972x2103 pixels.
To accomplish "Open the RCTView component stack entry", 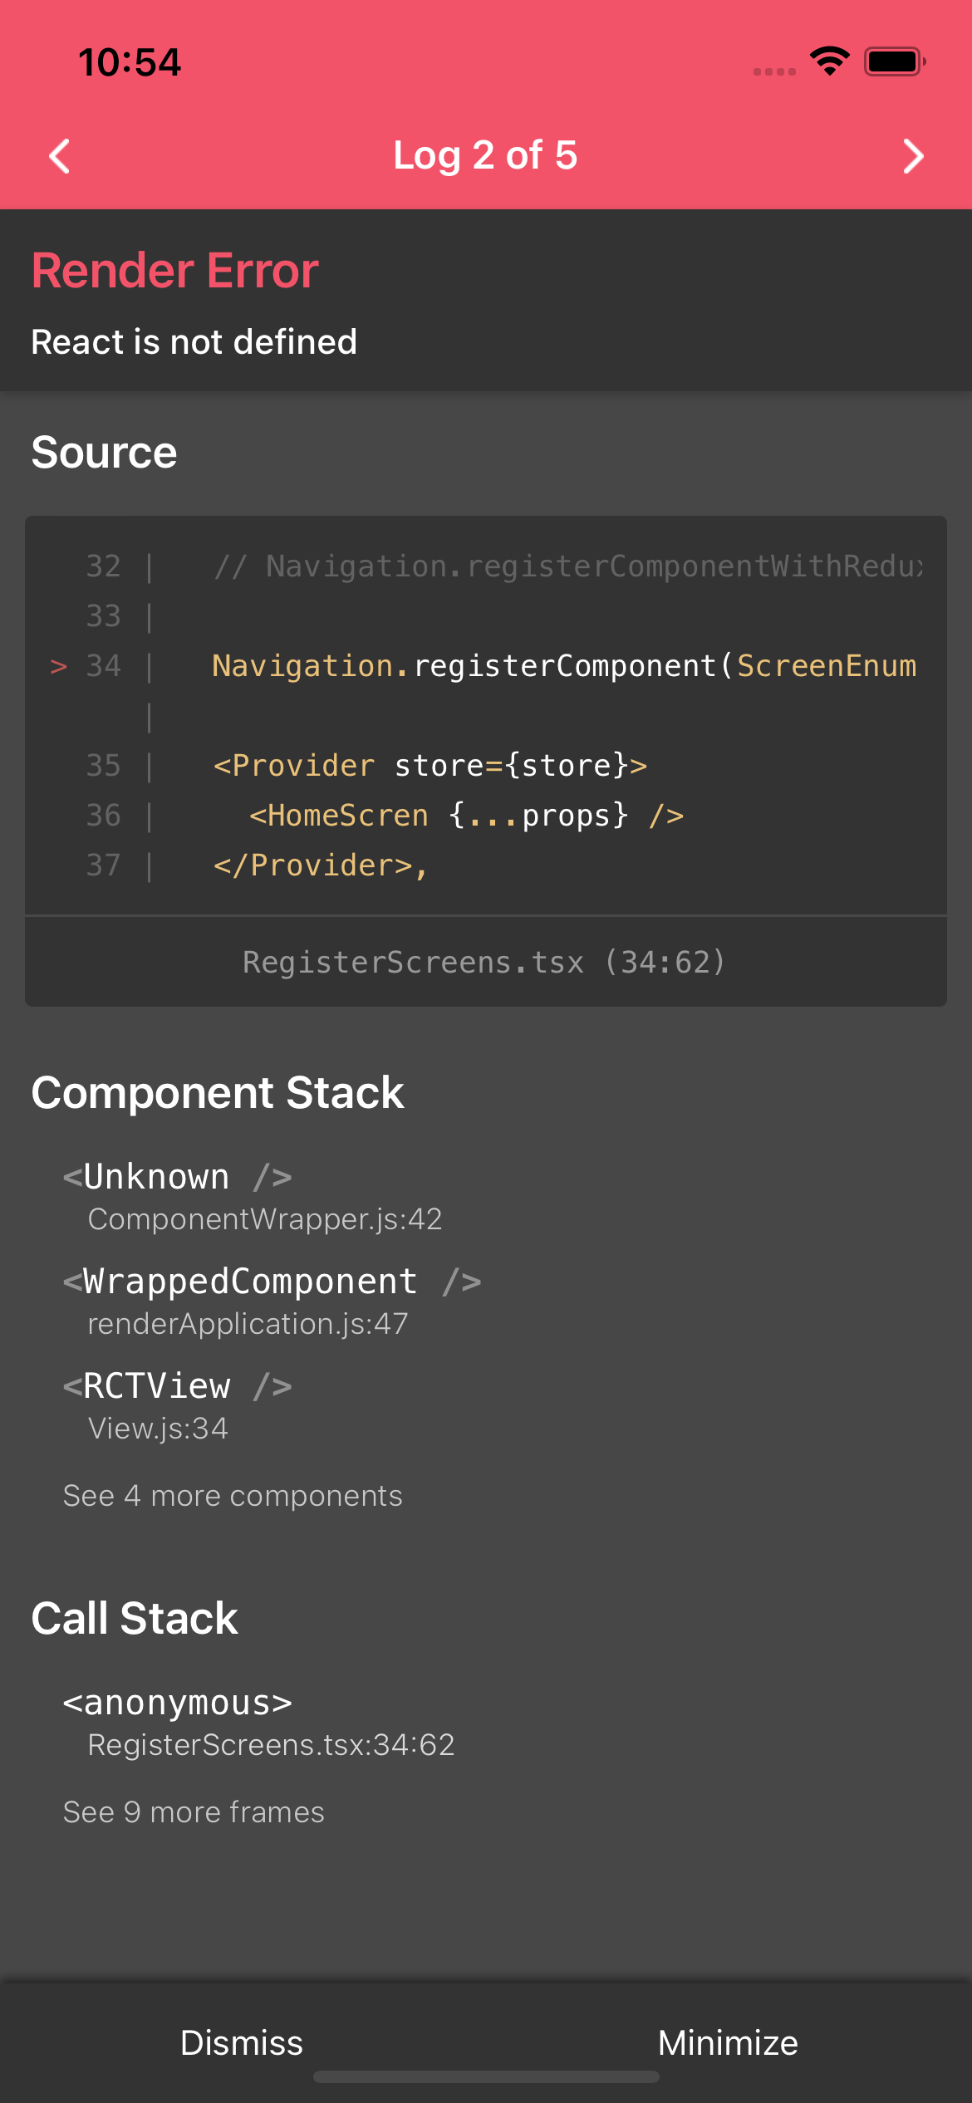I will (178, 1405).
